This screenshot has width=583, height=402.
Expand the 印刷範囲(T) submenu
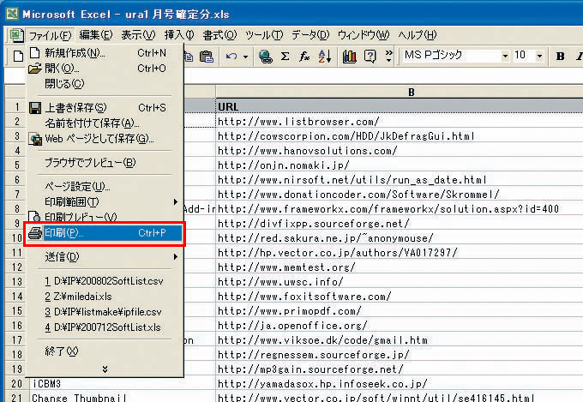click(105, 201)
